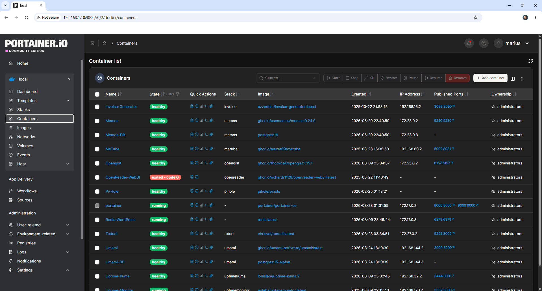Go to Home in the sidebar

tap(23, 63)
